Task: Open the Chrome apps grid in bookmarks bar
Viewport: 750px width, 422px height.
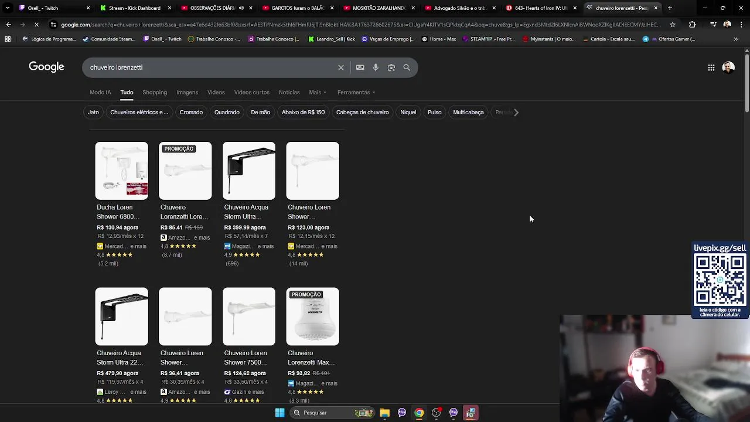Action: pos(8,39)
